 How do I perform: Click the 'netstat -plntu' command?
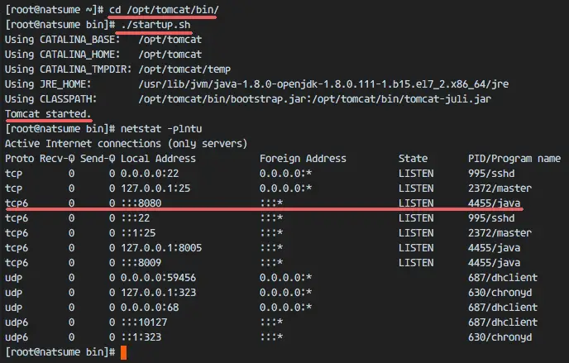(x=161, y=129)
